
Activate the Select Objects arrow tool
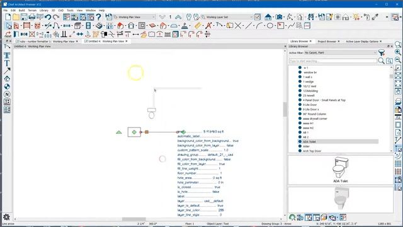pyautogui.click(x=8, y=26)
